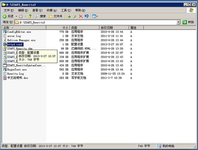
Task: Expand the address bar dropdown arrow
Action: click(178, 22)
